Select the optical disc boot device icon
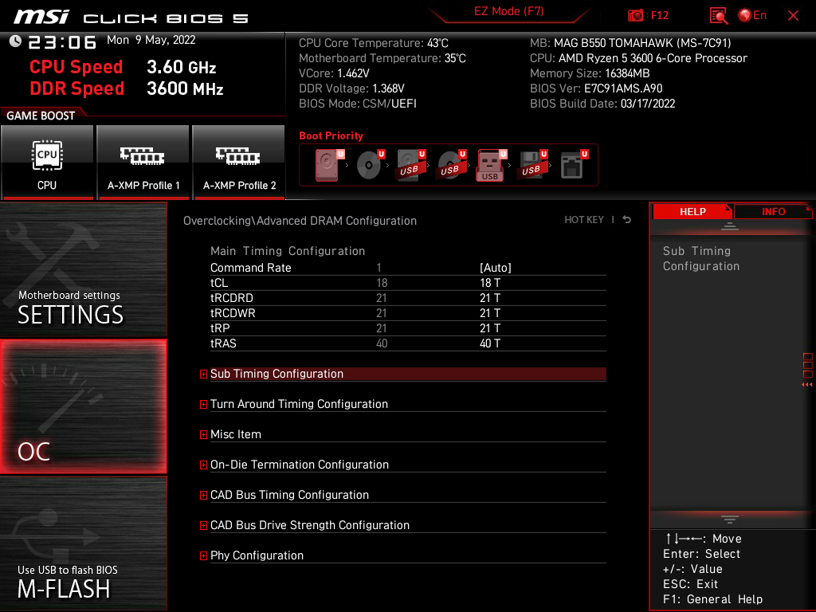 (371, 165)
